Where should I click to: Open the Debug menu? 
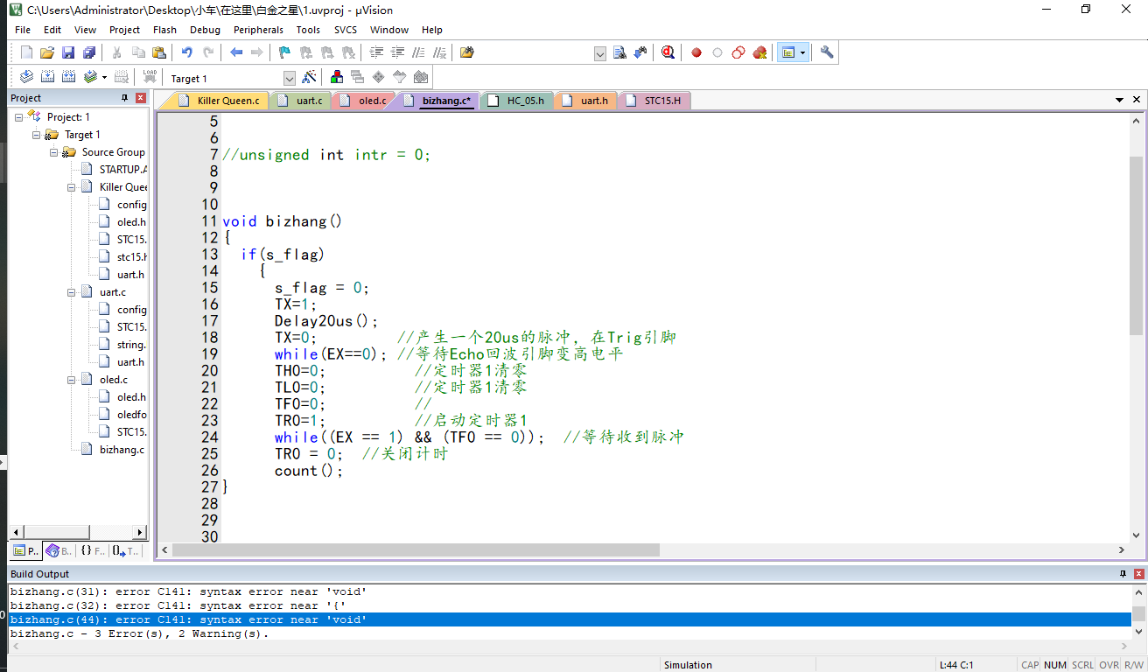coord(205,29)
